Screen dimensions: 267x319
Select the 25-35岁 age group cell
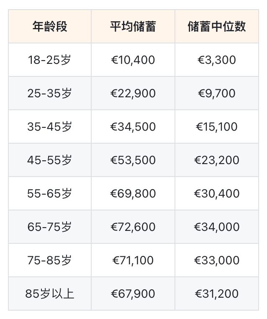pyautogui.click(x=50, y=94)
